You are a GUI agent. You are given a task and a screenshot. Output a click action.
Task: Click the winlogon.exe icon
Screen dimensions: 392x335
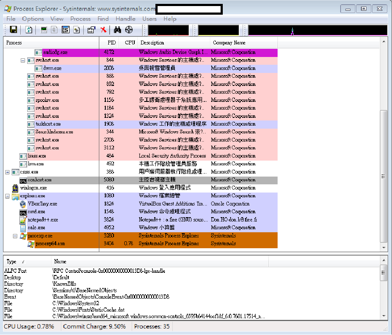point(15,188)
